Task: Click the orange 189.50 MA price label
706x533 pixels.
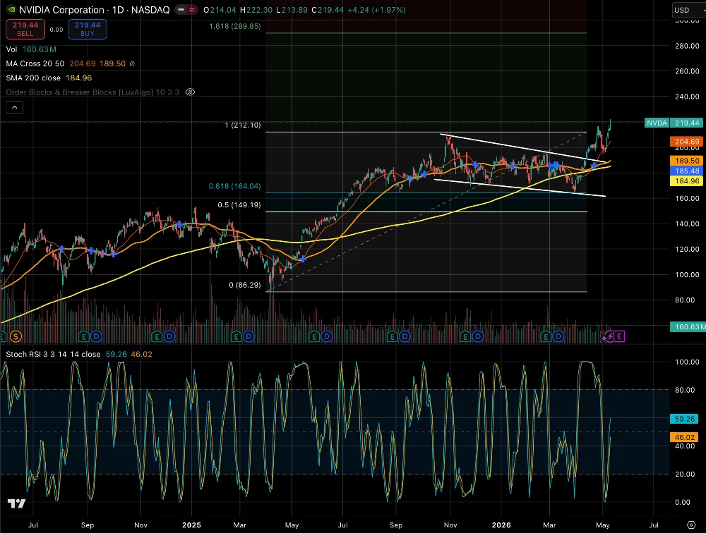Action: point(687,161)
